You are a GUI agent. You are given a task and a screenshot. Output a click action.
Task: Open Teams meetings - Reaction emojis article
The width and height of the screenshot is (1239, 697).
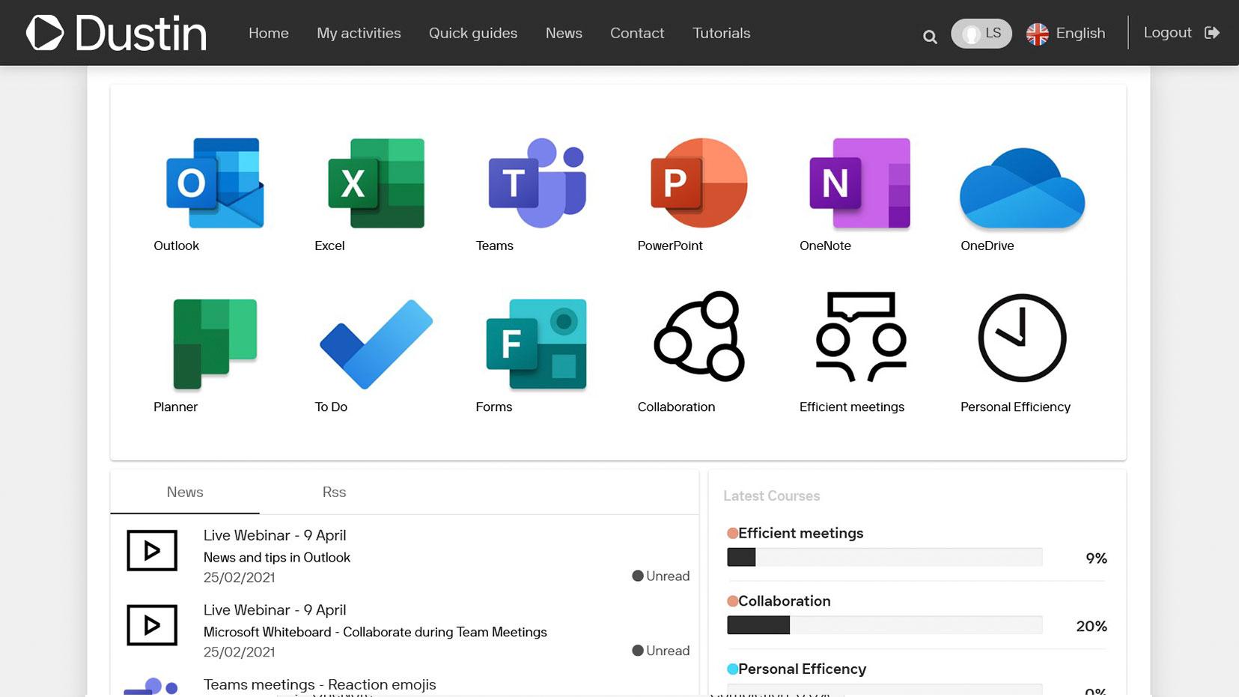coord(320,684)
